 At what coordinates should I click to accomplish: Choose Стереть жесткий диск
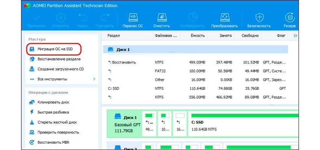56,122
